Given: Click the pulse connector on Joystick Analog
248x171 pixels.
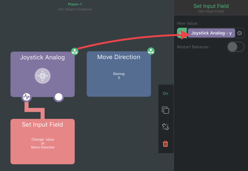Looking at the screenshot, I should pos(27,97).
